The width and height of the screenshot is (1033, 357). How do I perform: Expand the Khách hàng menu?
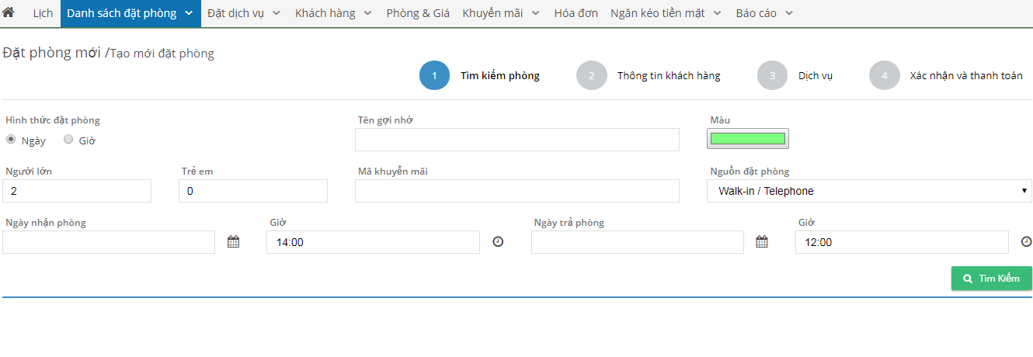pos(333,13)
